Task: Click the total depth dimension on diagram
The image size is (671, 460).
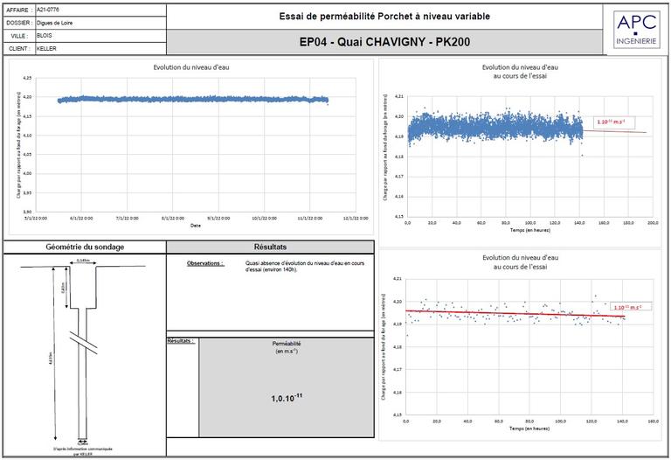Action: pos(52,354)
